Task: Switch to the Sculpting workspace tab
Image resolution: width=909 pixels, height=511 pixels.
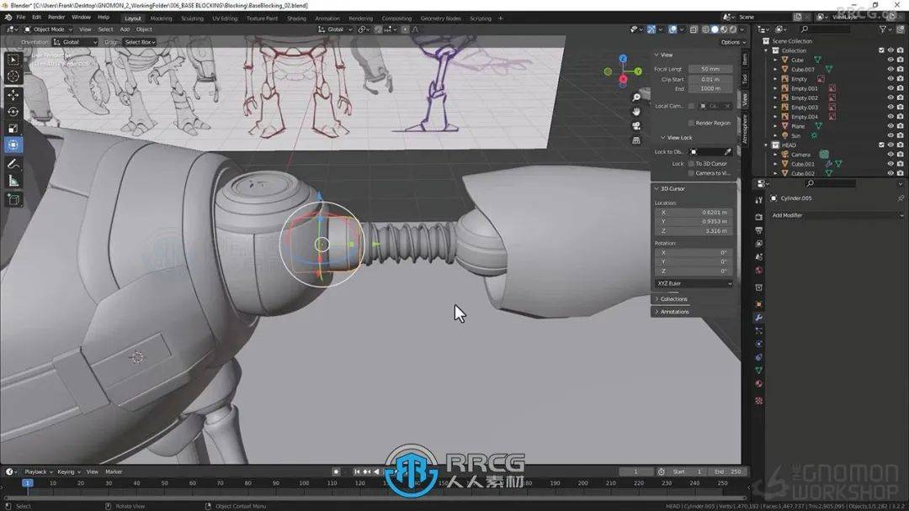Action: click(193, 18)
